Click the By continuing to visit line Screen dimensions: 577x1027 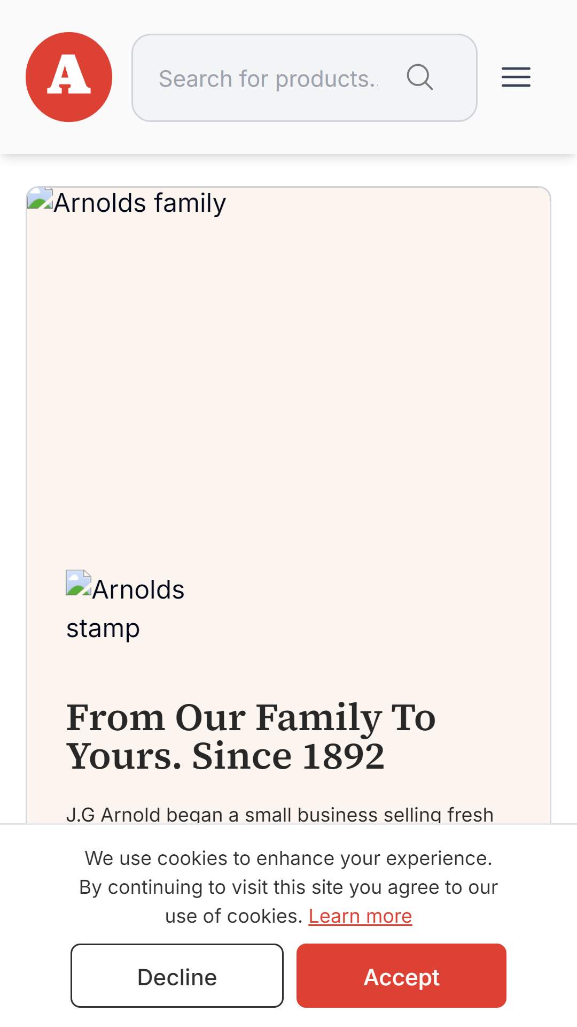coord(288,887)
